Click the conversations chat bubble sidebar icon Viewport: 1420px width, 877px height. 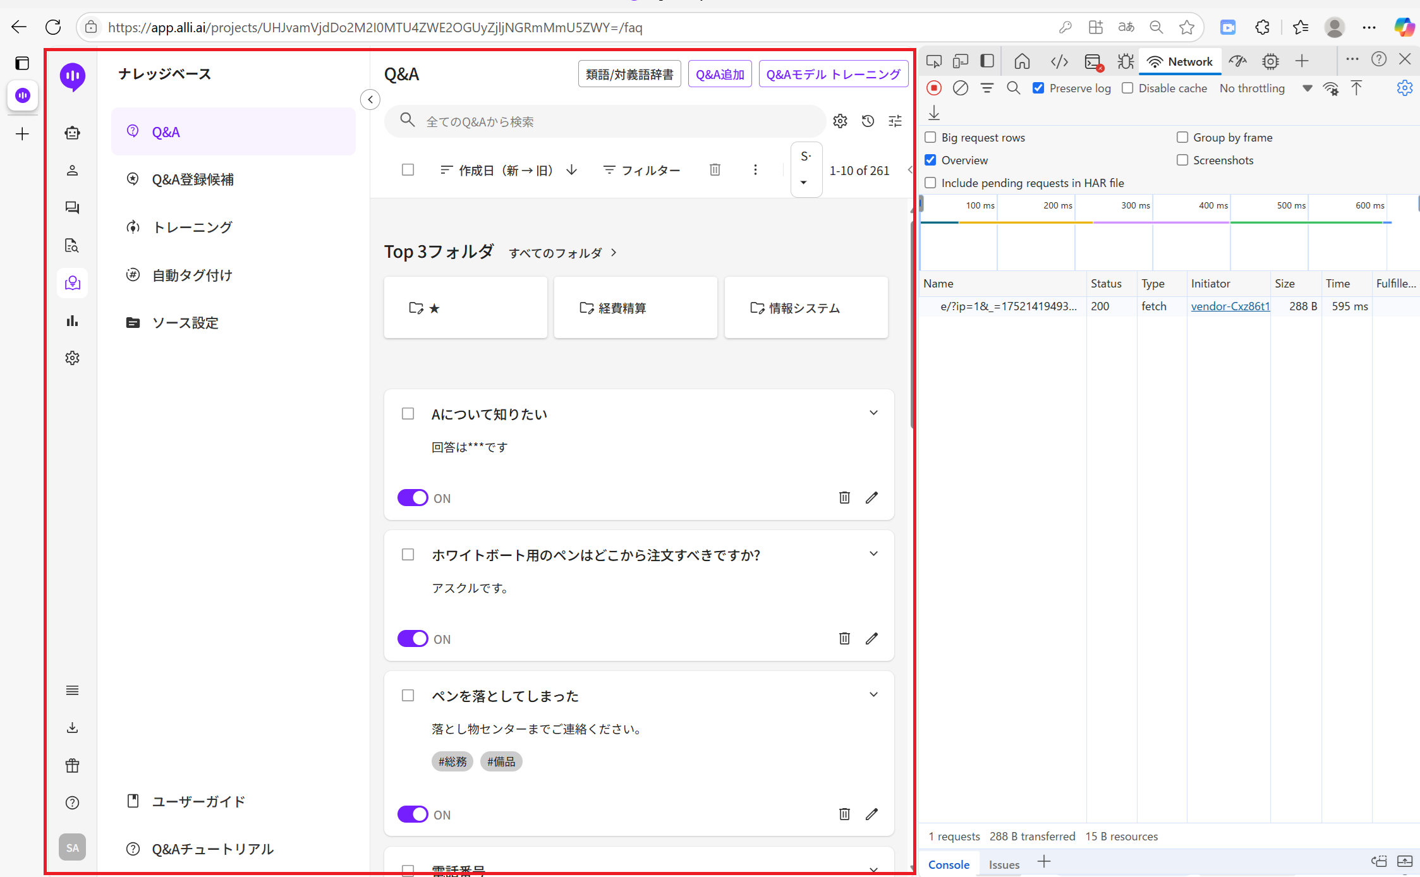click(x=73, y=208)
